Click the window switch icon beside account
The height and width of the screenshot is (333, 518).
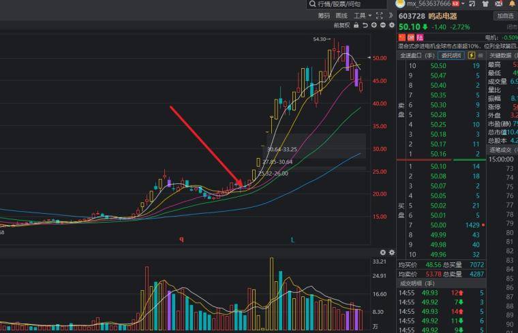pos(472,3)
